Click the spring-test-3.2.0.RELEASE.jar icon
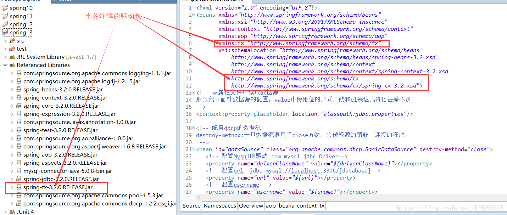Viewport: 507px width, 215px height. 19,130
